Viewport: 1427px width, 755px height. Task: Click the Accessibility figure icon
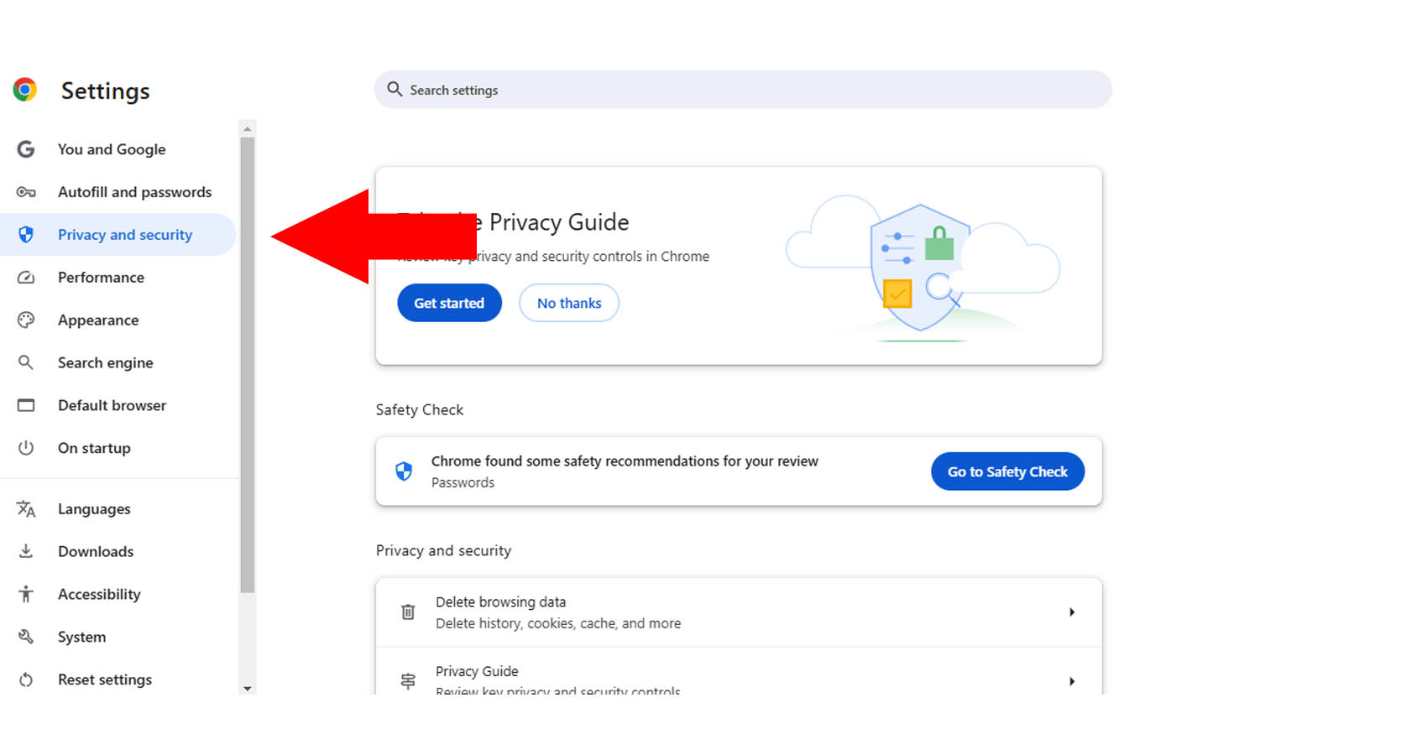[26, 595]
